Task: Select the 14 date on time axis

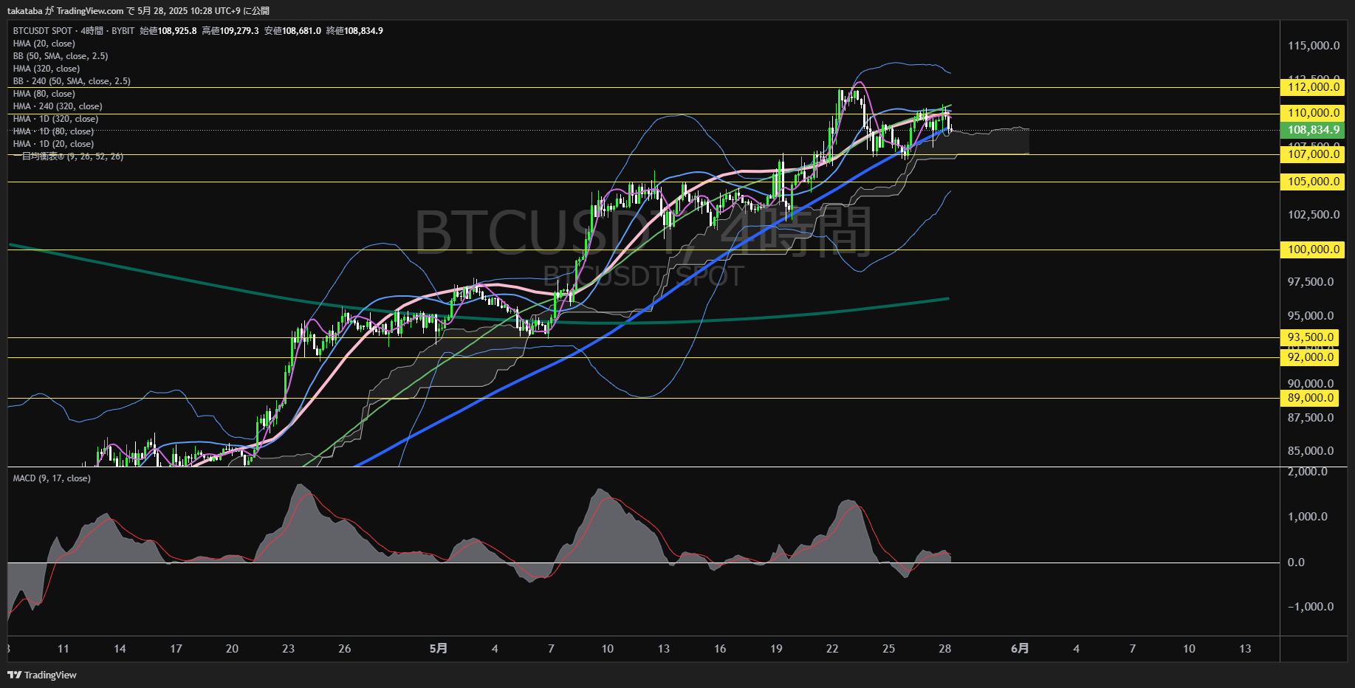Action: tap(120, 649)
